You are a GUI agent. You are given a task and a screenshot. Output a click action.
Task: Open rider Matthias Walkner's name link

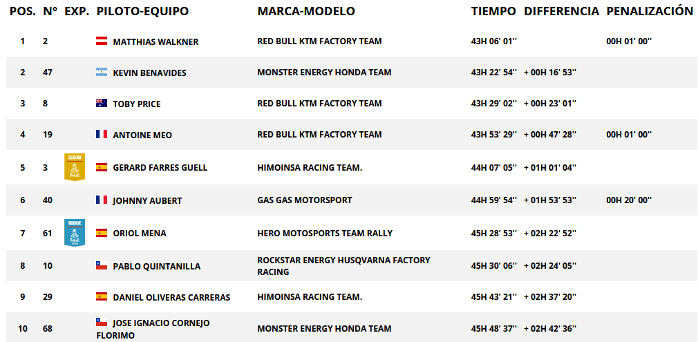pos(155,42)
